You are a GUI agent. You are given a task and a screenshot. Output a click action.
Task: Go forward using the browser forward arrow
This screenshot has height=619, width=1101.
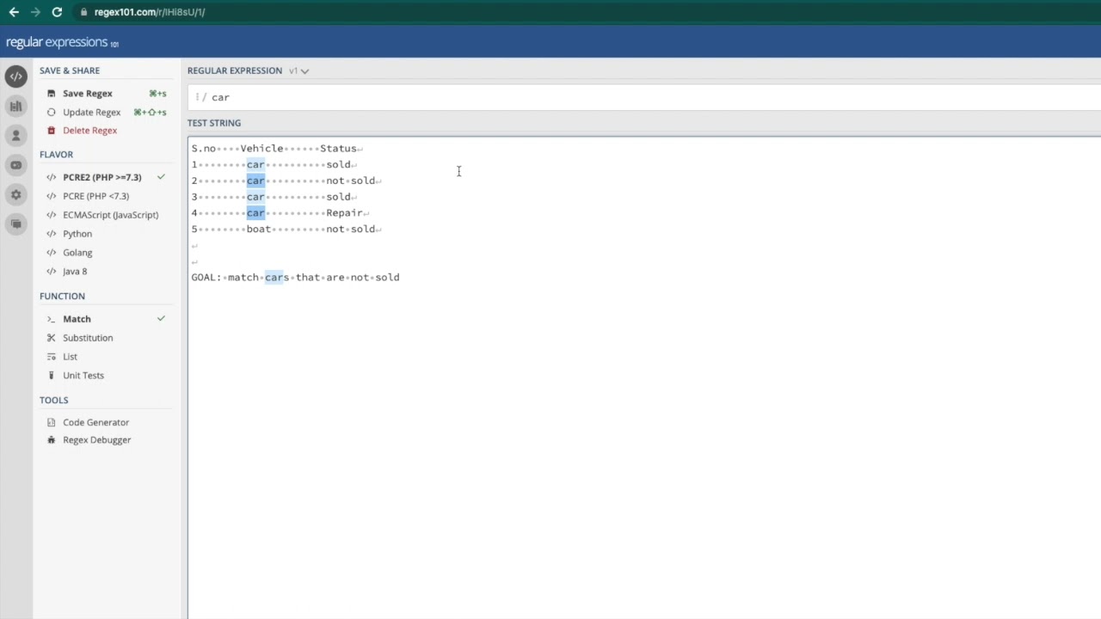35,12
